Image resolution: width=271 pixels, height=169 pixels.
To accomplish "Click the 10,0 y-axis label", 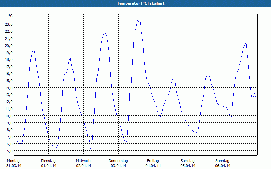I will pyautogui.click(x=9, y=116).
